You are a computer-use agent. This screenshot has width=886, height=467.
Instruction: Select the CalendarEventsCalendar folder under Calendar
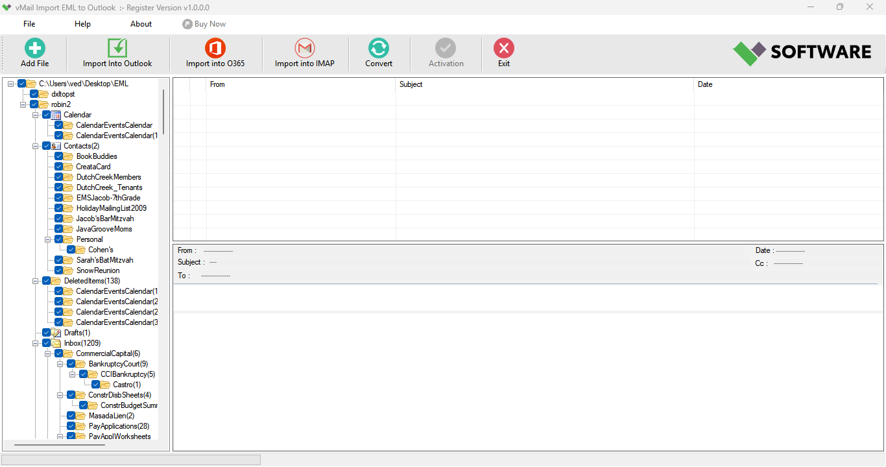pos(114,125)
